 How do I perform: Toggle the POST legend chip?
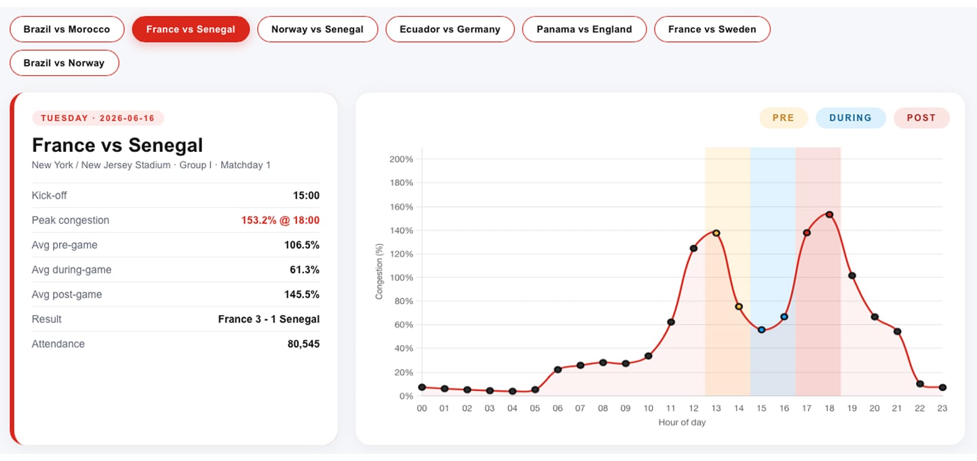tap(921, 117)
